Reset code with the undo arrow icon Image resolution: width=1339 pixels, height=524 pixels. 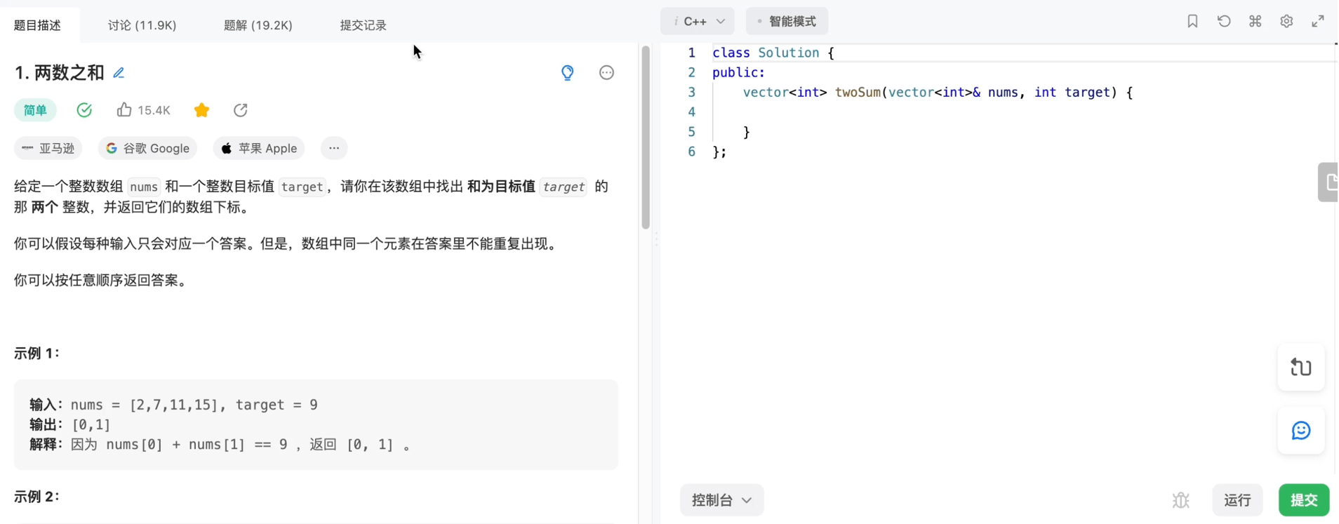(1224, 21)
